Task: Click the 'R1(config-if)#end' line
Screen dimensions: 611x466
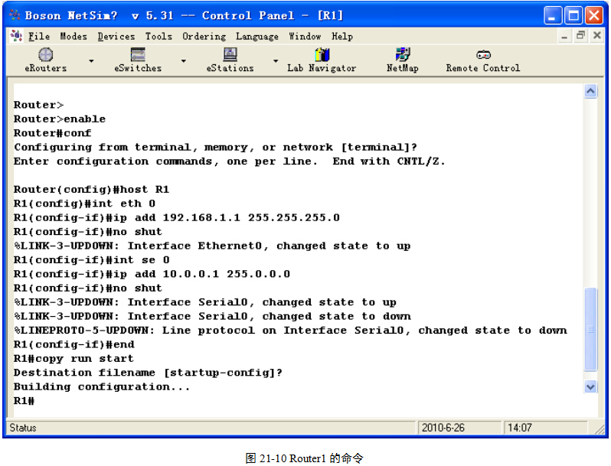Action: (74, 344)
